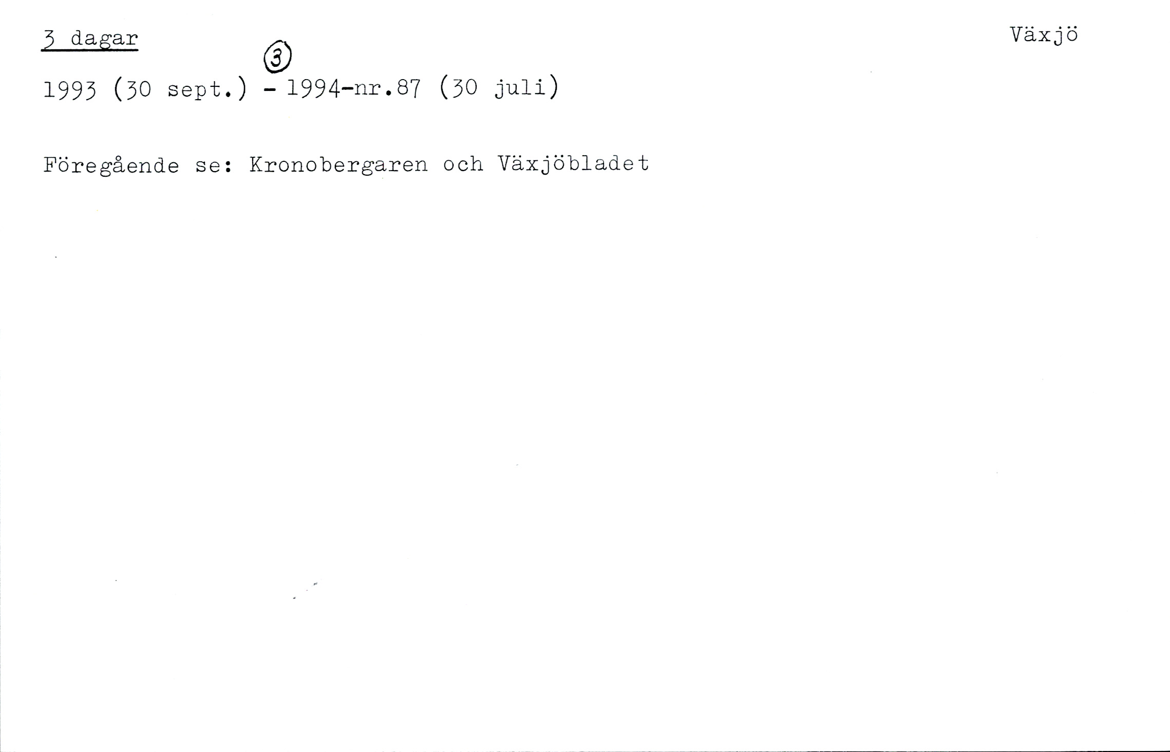Click the "Kronobergaren" title reference
1170x752 pixels.
point(338,165)
